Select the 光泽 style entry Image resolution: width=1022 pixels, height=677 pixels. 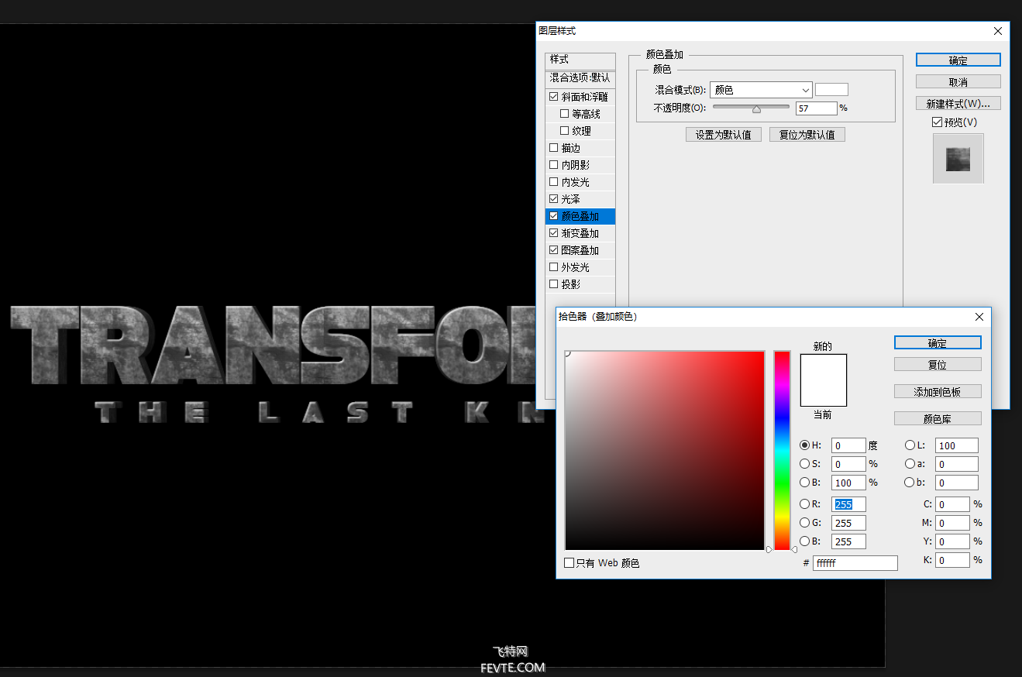(x=580, y=199)
